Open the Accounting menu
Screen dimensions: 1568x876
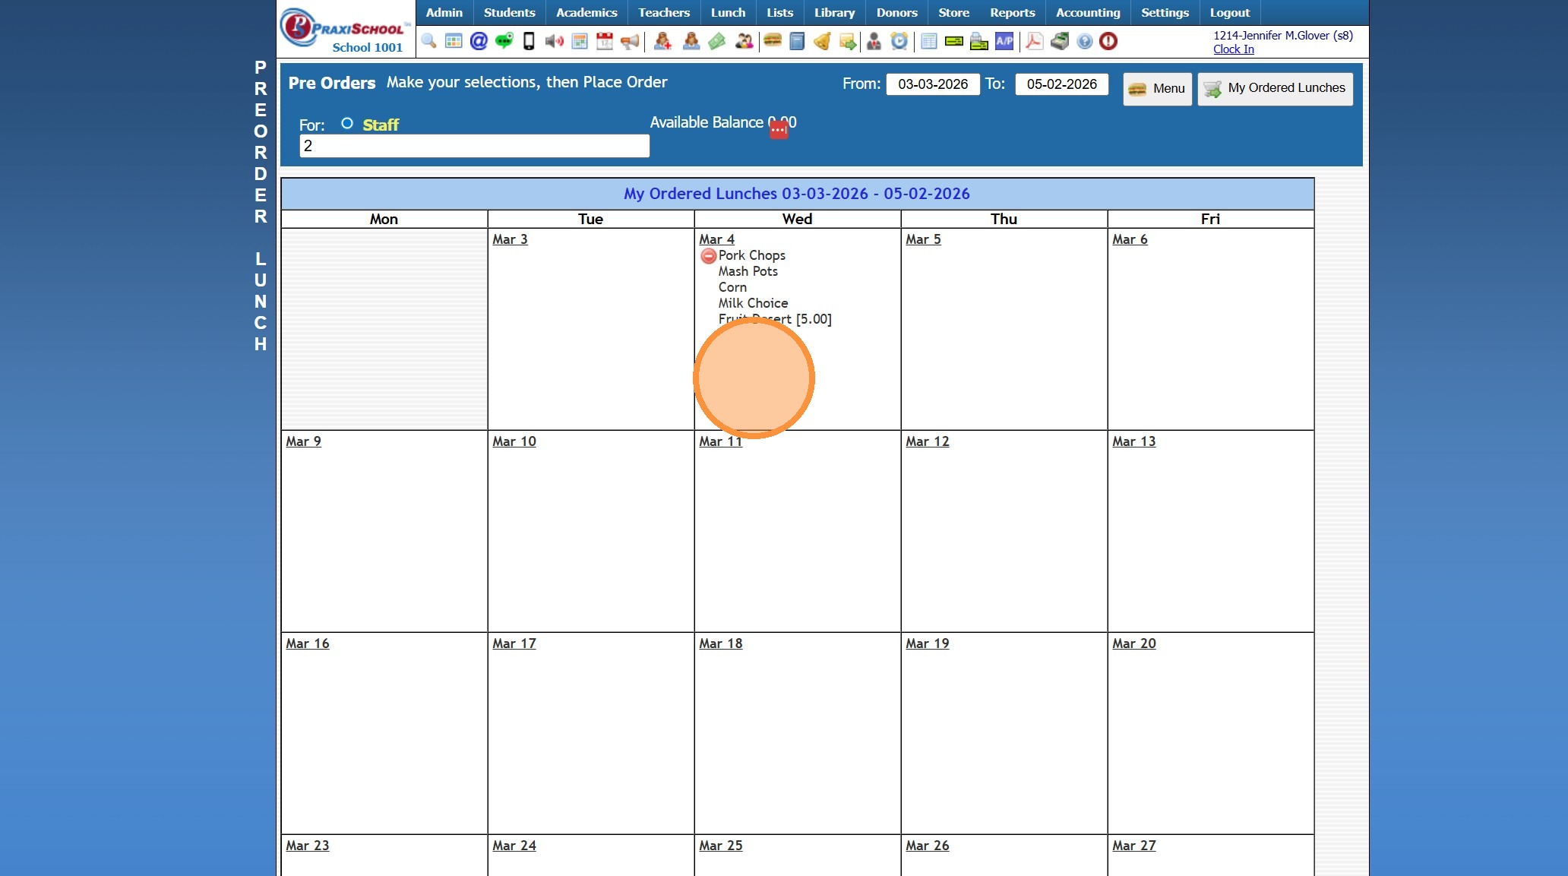(x=1087, y=12)
